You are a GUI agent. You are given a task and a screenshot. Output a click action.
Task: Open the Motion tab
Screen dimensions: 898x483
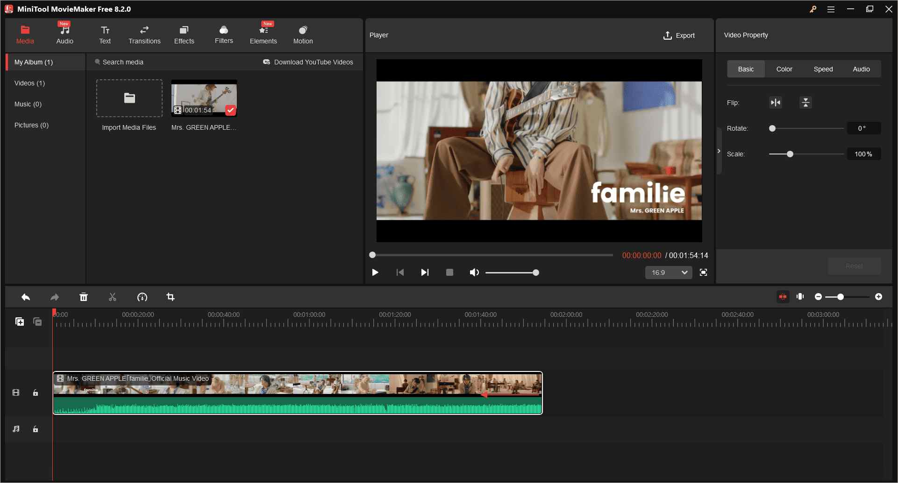pos(303,35)
